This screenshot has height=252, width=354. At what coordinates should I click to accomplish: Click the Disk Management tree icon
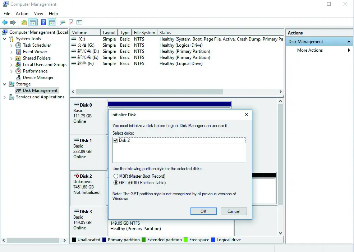[x=18, y=91]
